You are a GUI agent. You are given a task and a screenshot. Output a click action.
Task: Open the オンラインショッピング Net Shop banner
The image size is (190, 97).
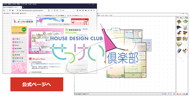pos(80,21)
